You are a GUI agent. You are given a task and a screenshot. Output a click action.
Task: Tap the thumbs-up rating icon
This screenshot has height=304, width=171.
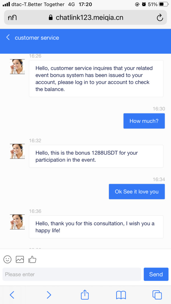(32, 259)
